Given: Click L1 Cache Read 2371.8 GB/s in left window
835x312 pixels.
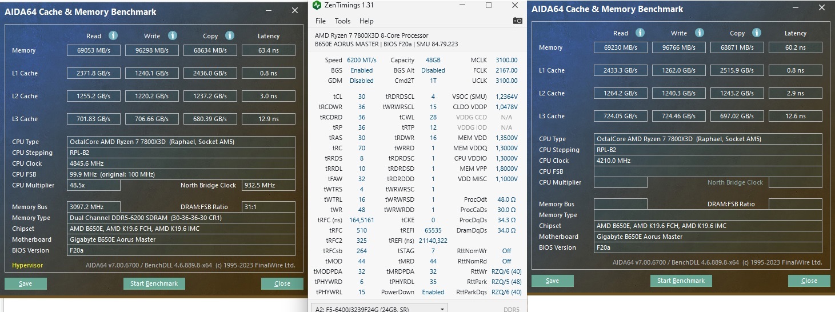Looking at the screenshot, I should (94, 73).
